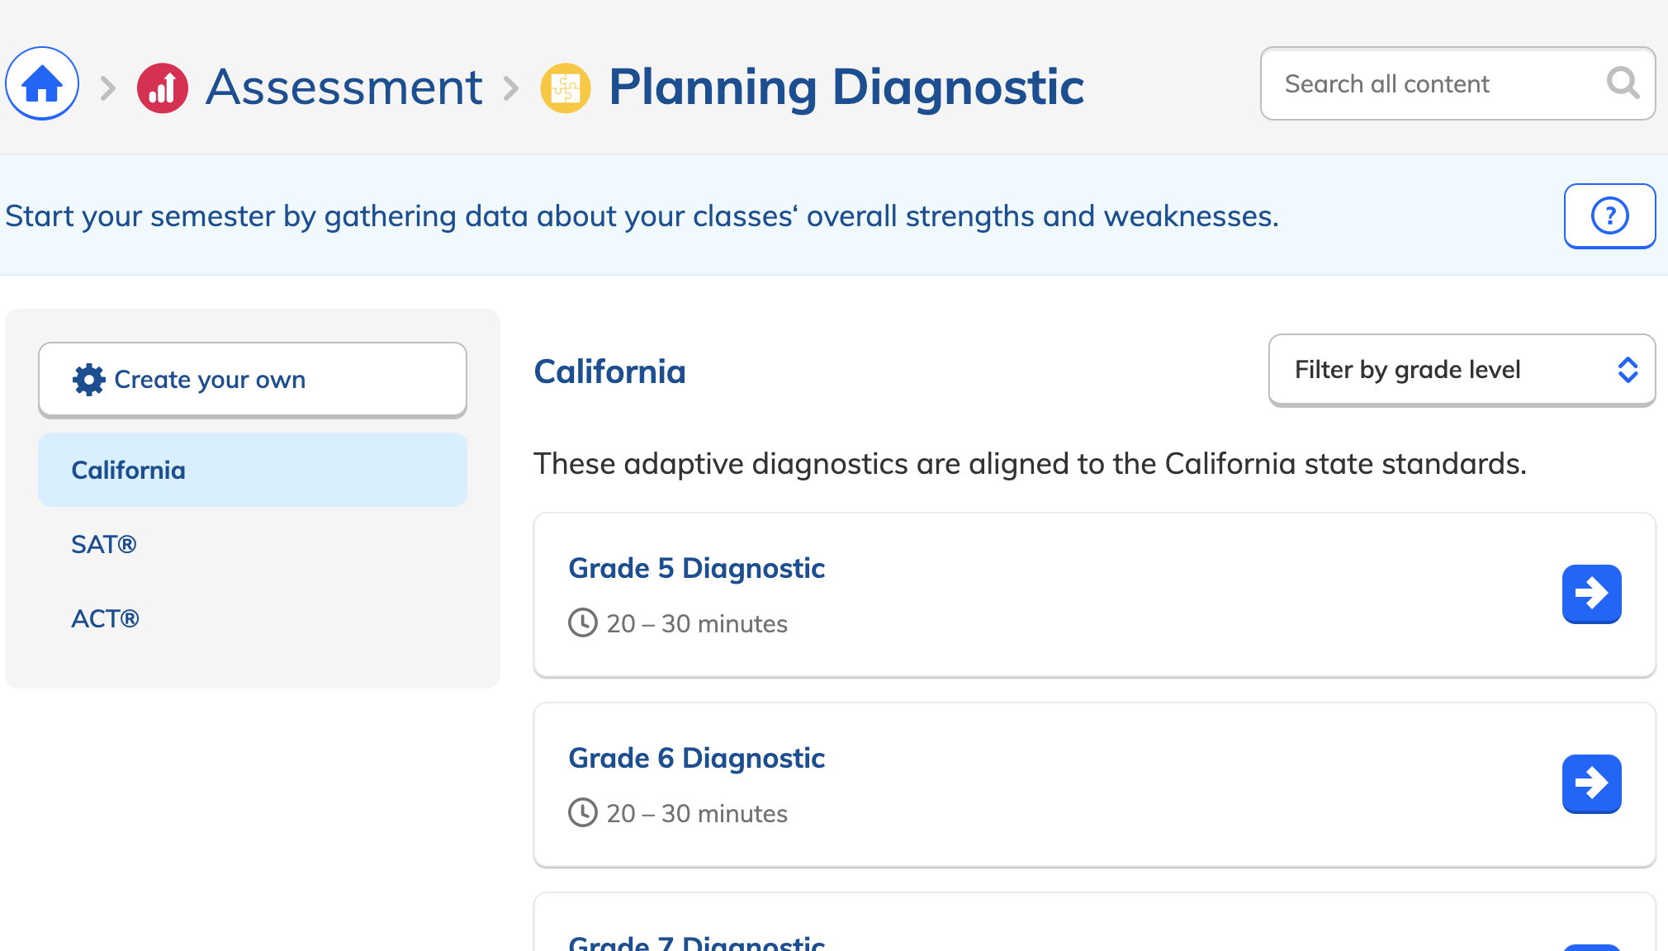This screenshot has width=1668, height=951.
Task: Open Grade 6 Diagnostic with arrow button
Action: point(1591,783)
